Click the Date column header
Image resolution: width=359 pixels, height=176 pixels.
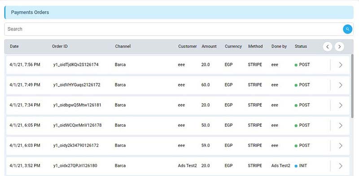pos(14,47)
